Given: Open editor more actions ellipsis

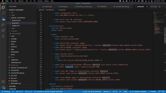Looking at the screenshot, I should click(x=163, y=6).
